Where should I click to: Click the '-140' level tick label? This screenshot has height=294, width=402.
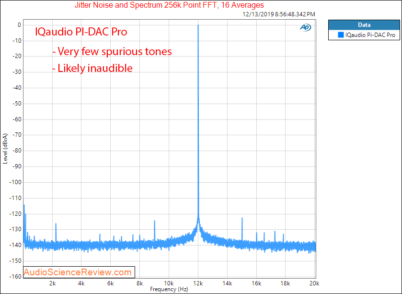click(x=15, y=245)
